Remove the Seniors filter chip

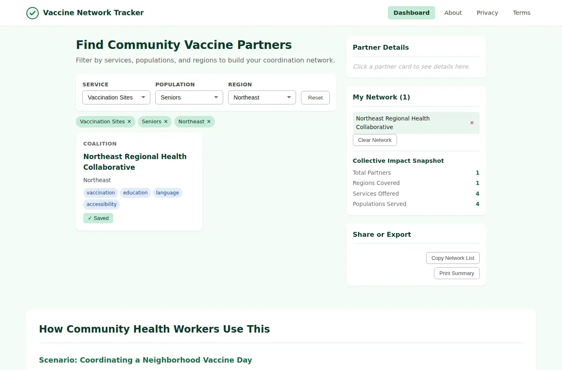click(166, 122)
